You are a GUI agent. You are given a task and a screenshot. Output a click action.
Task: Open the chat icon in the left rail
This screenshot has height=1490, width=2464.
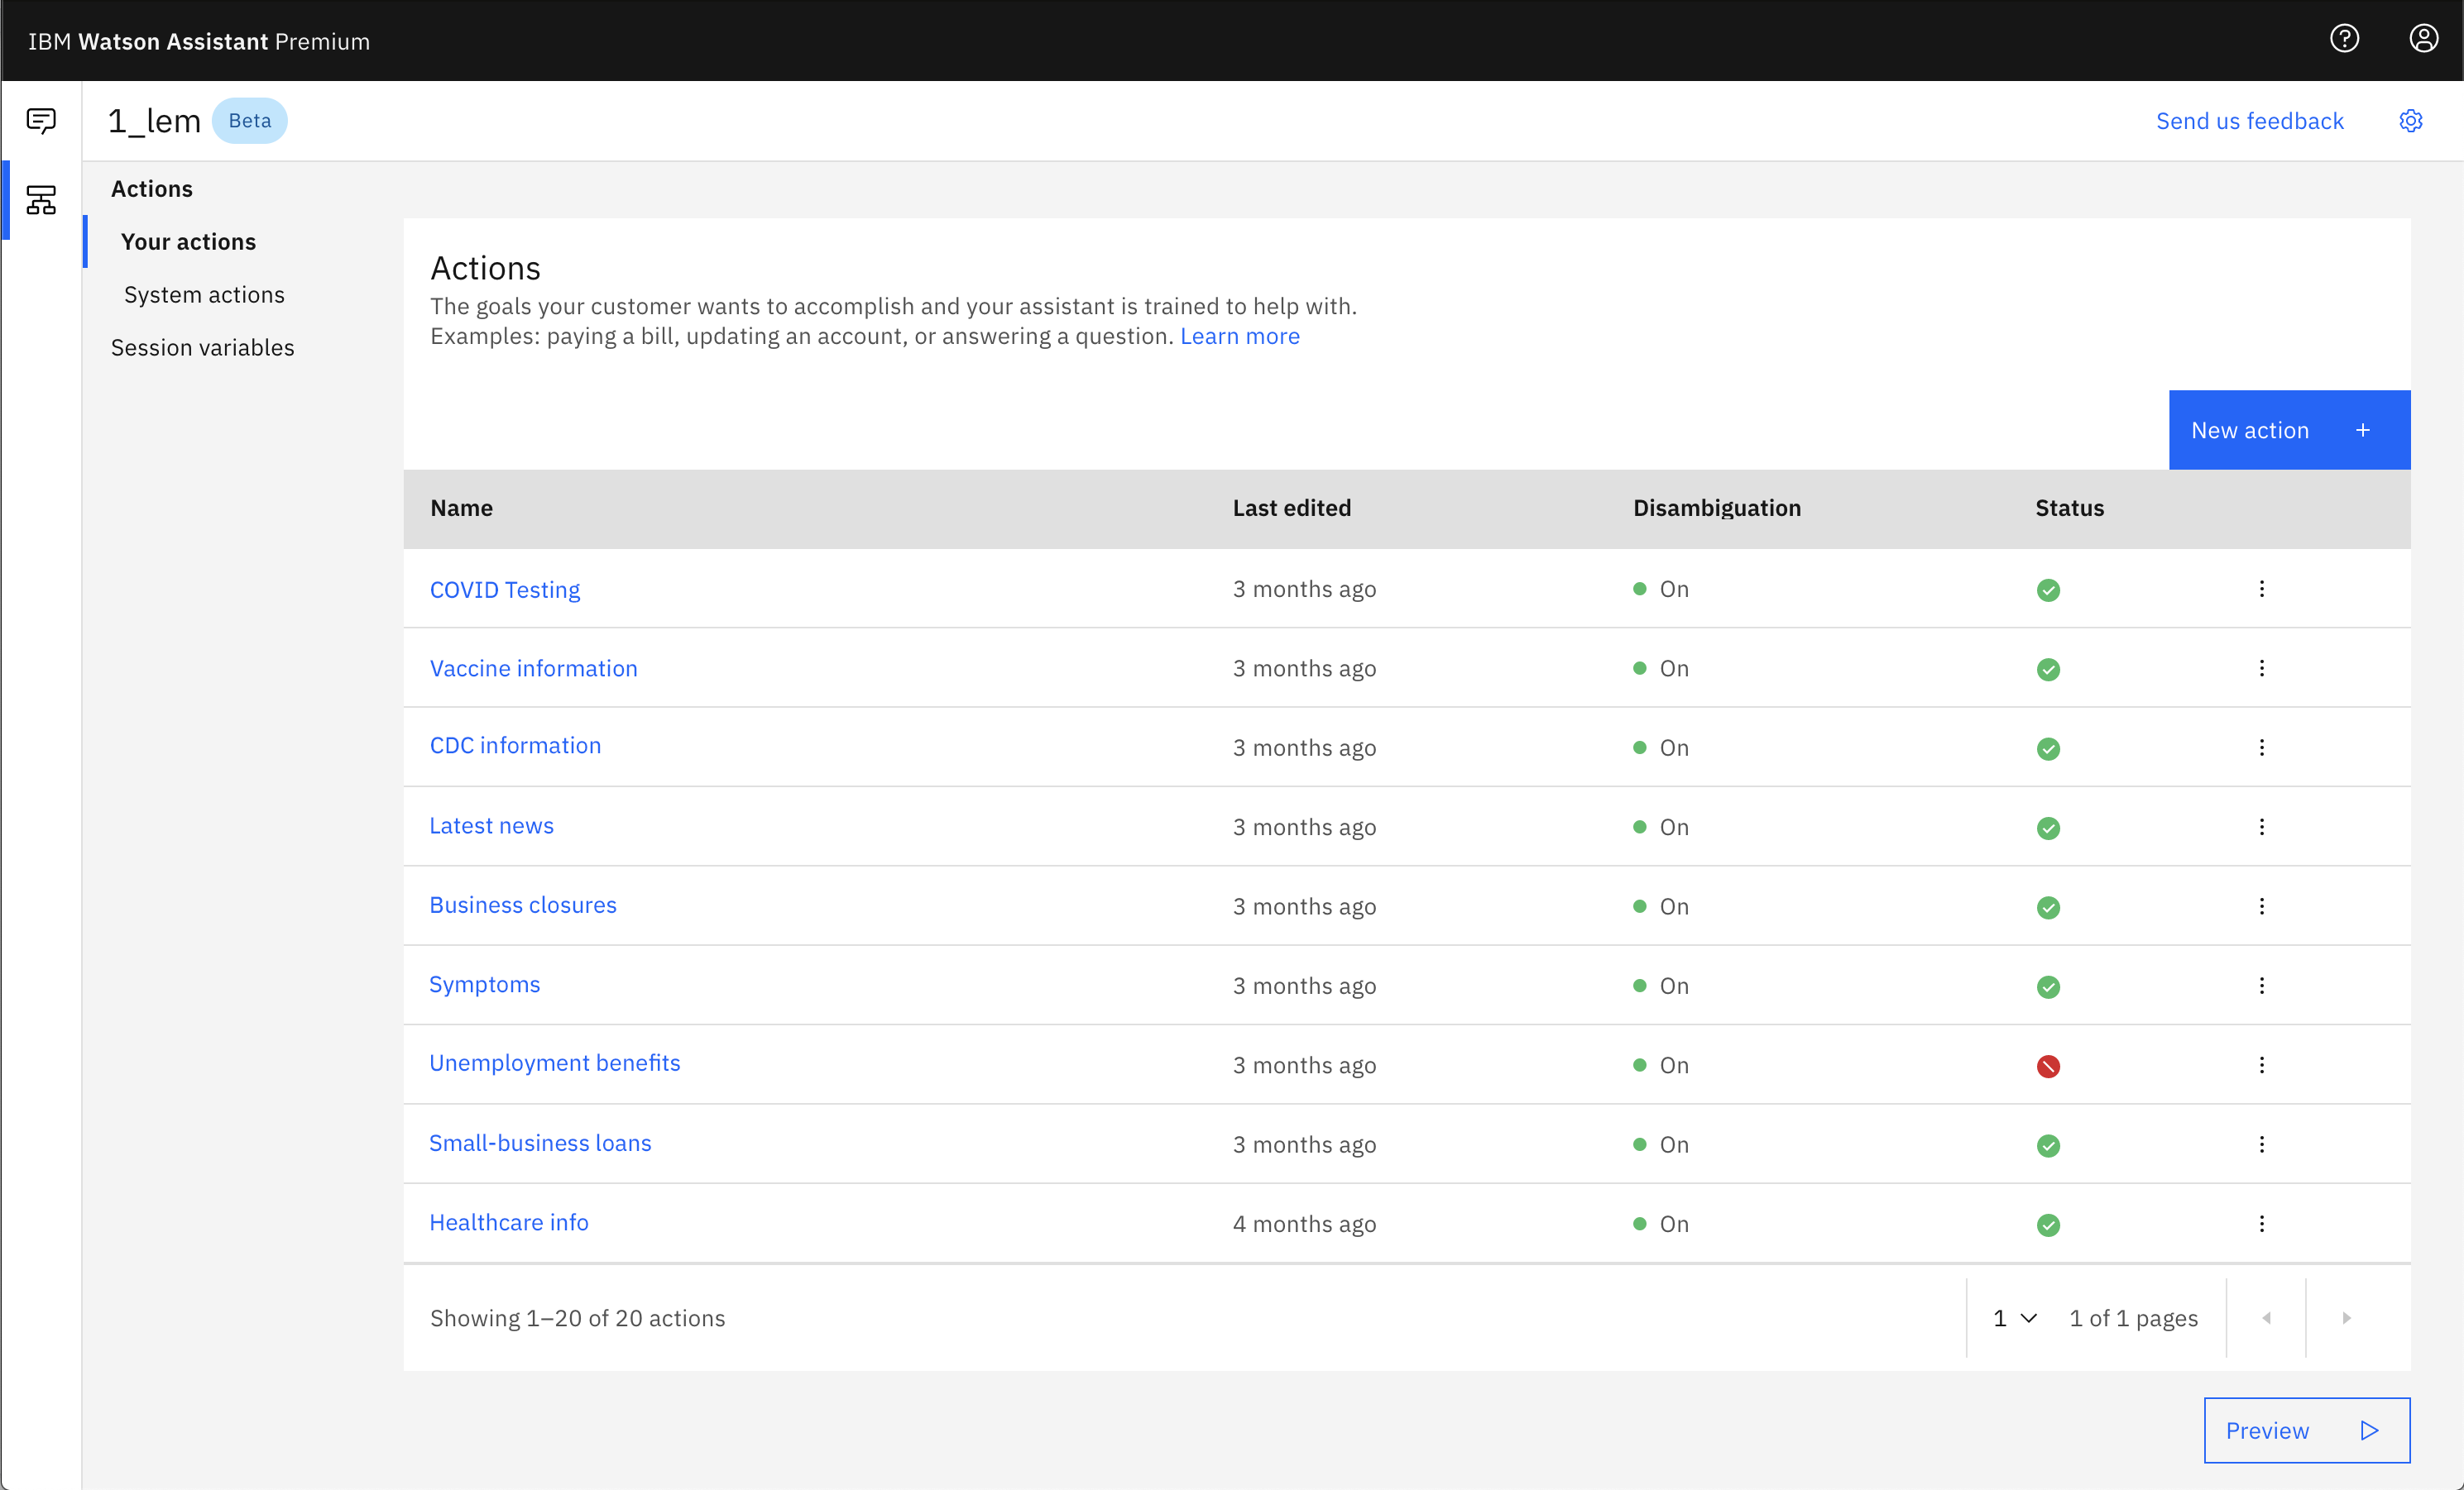41,121
